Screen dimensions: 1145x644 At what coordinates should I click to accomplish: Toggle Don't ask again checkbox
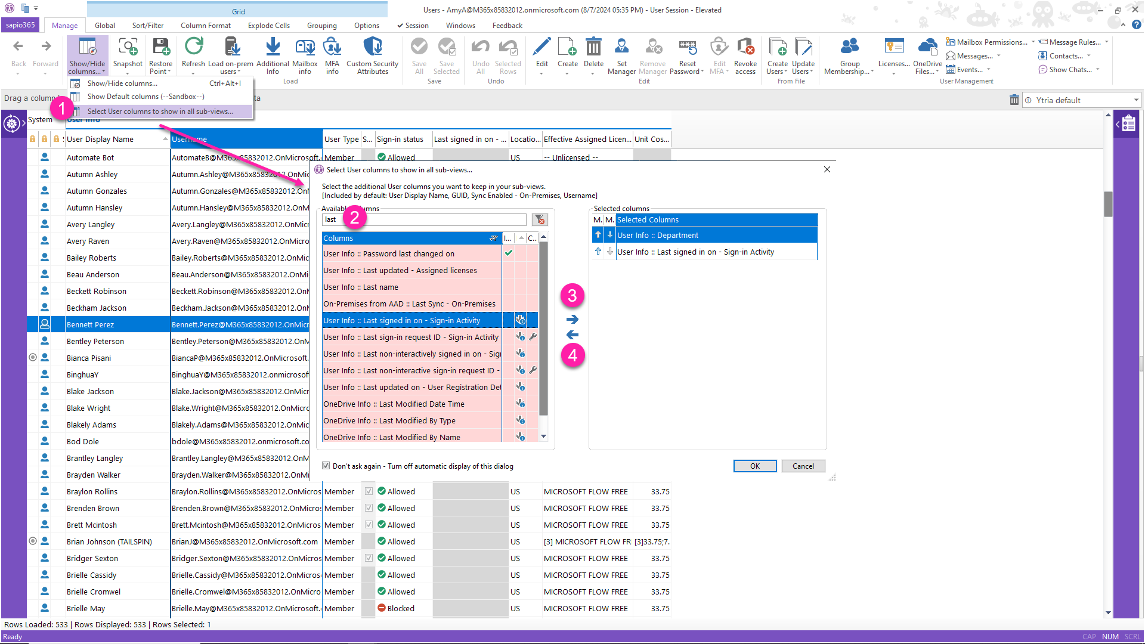coord(326,466)
